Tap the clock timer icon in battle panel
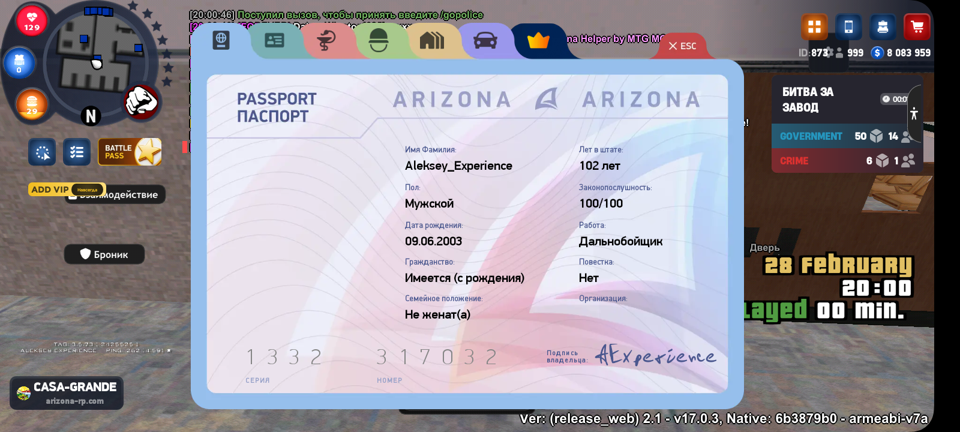The image size is (960, 432). [886, 99]
